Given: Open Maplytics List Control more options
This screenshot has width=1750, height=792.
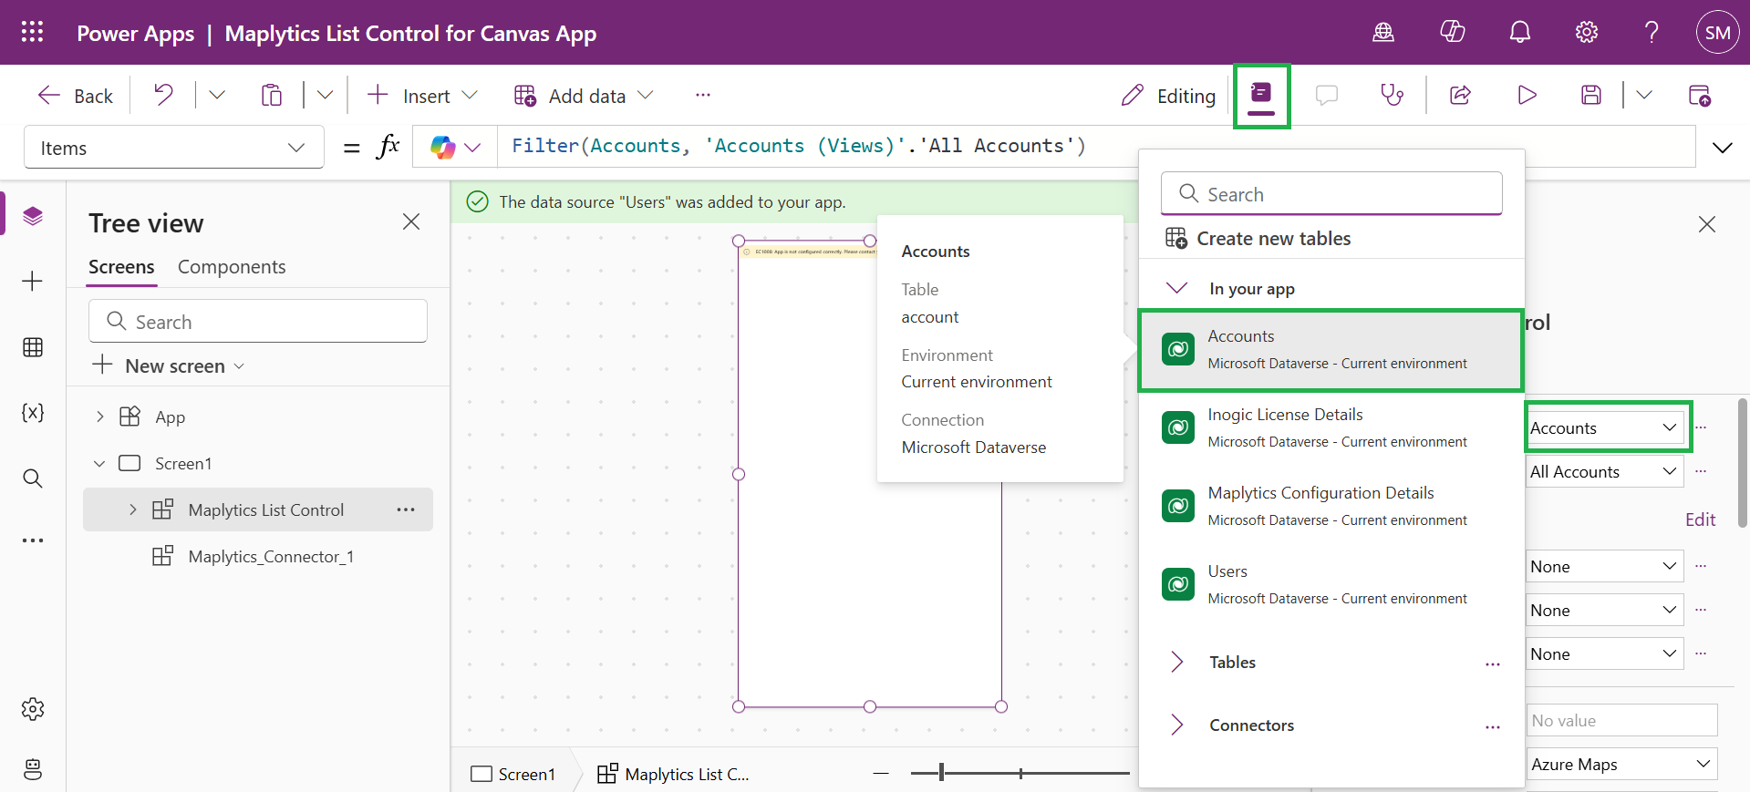Looking at the screenshot, I should [x=406, y=509].
